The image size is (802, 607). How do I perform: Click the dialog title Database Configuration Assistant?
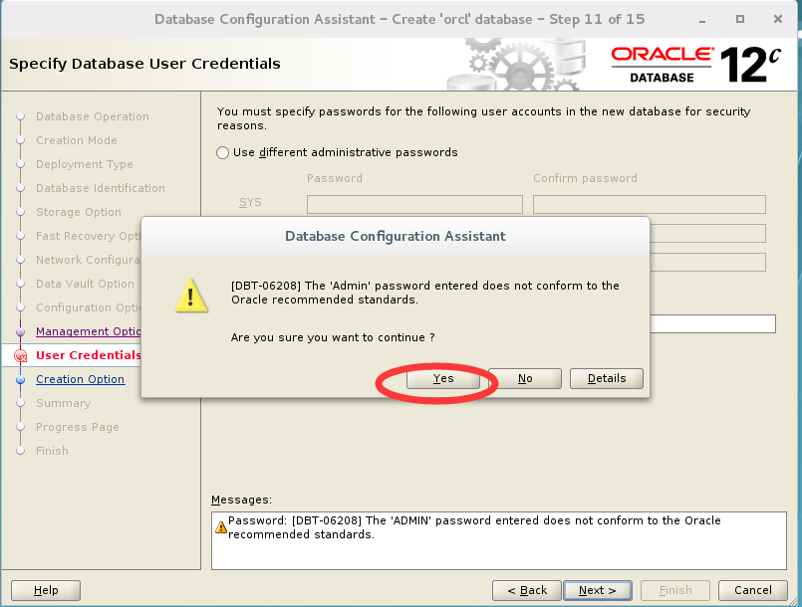coord(396,236)
